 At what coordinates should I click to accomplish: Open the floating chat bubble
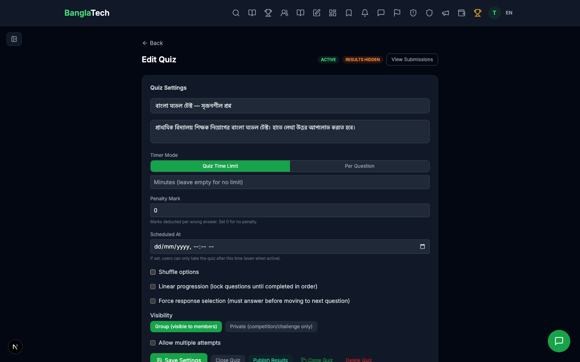coord(559,341)
